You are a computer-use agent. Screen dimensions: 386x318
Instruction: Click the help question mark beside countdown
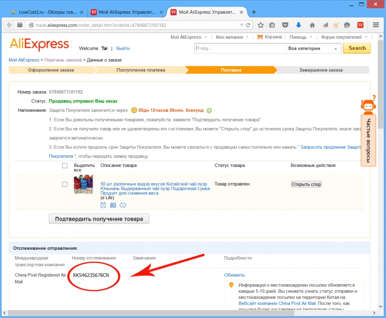pyautogui.click(x=209, y=111)
